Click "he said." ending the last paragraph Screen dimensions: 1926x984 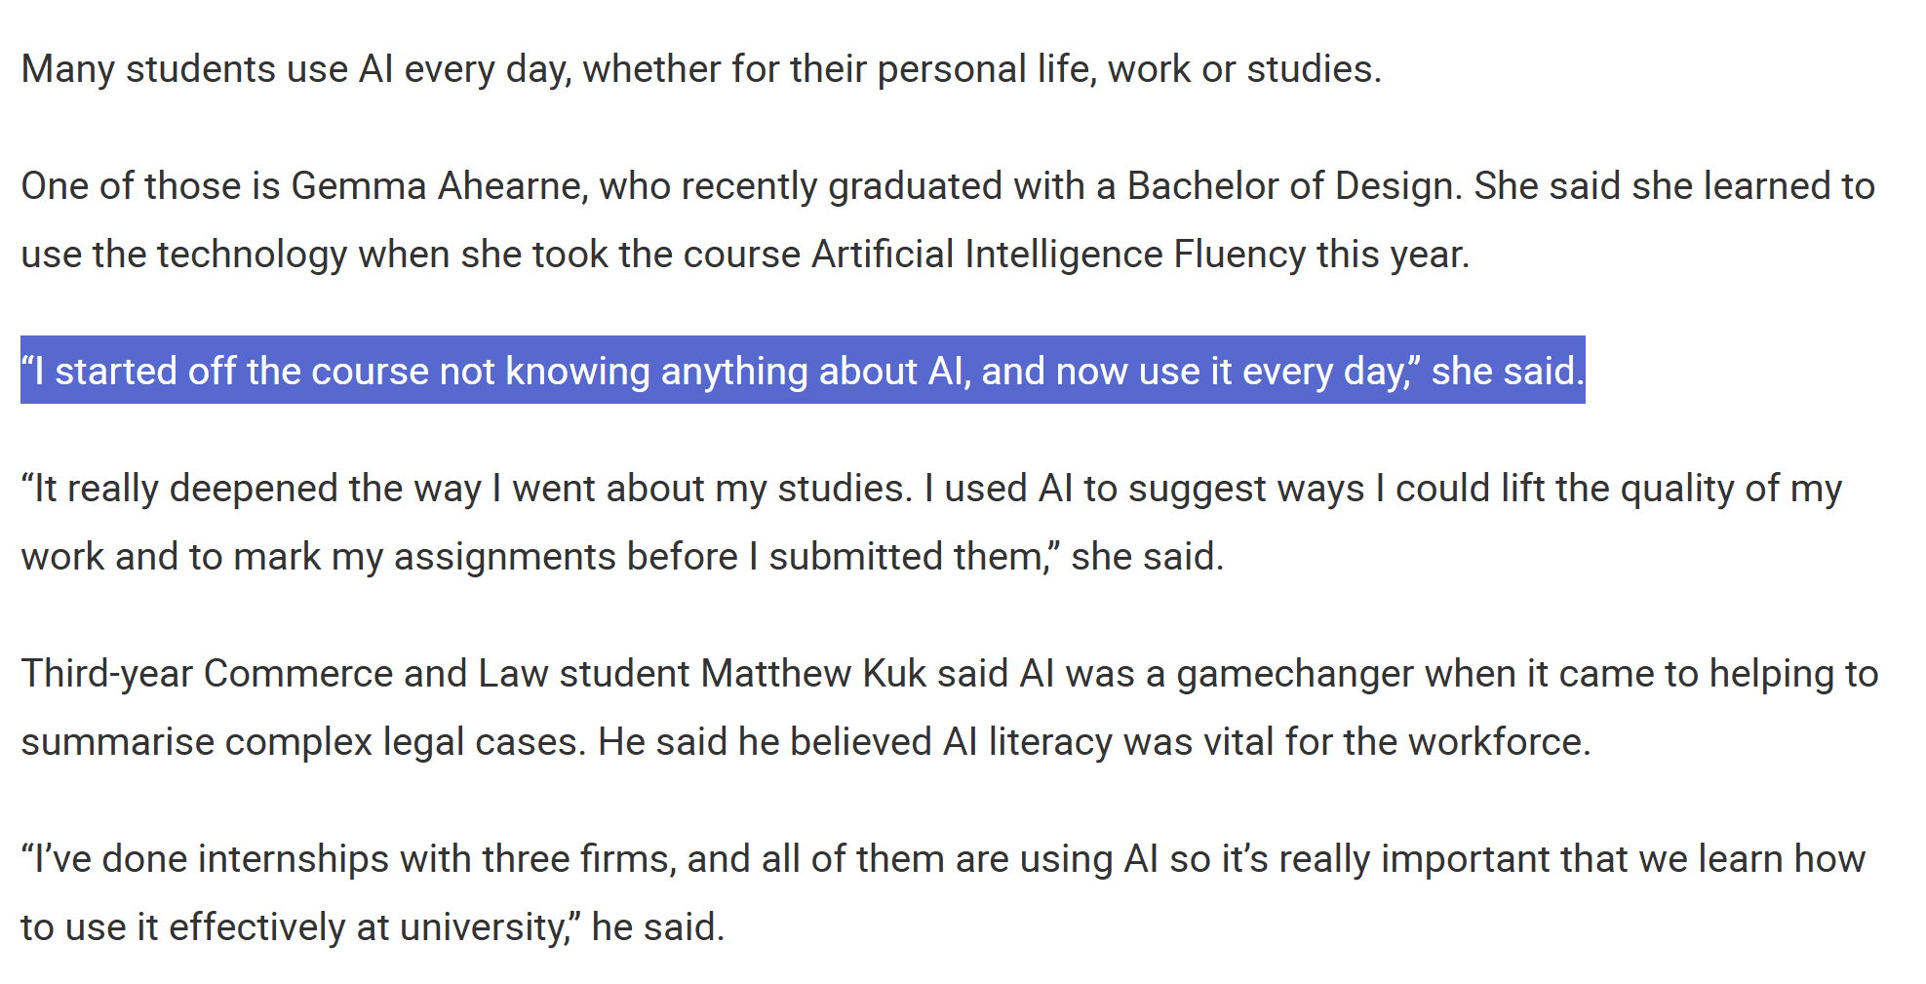658,926
